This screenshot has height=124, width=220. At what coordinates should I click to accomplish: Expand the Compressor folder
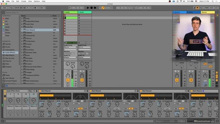[22, 41]
